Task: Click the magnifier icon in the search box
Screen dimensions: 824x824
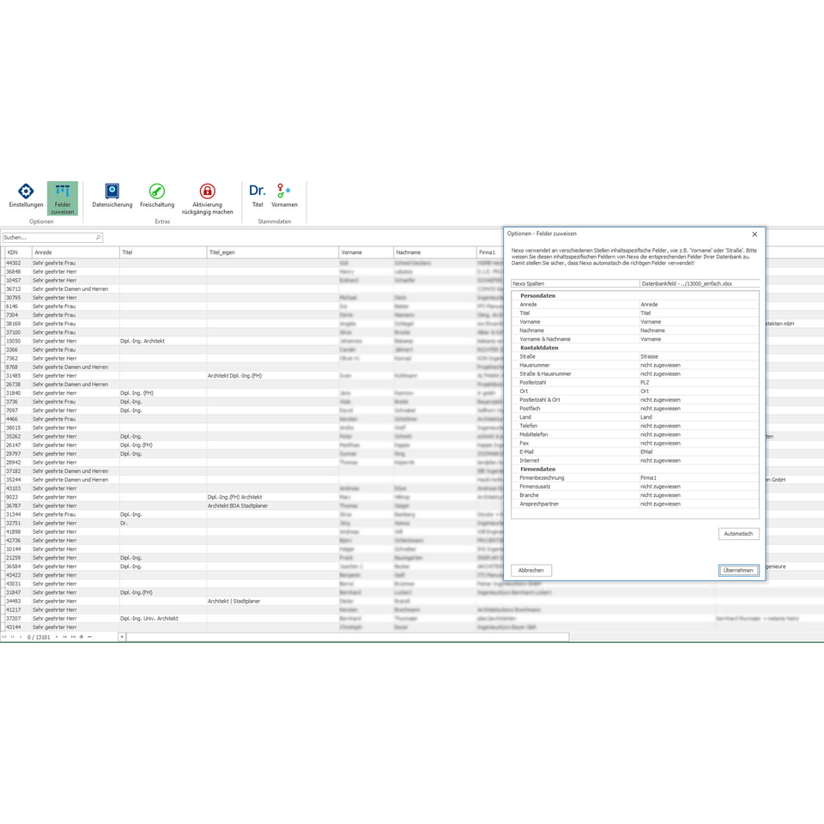Action: point(98,238)
